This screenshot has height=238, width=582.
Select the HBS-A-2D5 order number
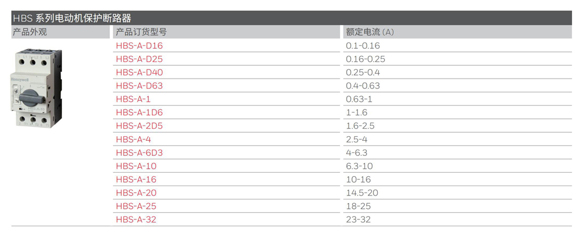pyautogui.click(x=140, y=126)
